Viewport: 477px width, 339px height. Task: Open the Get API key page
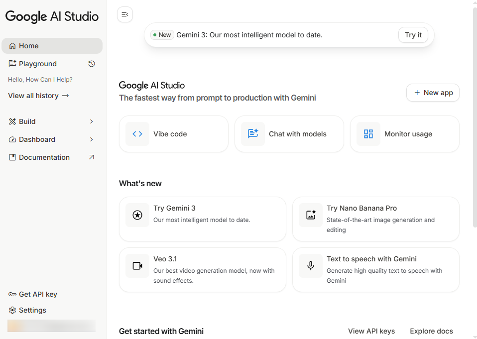[x=38, y=294]
